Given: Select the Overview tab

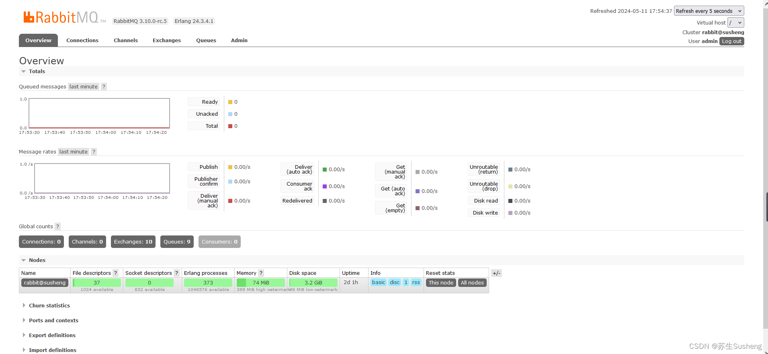Looking at the screenshot, I should 38,40.
